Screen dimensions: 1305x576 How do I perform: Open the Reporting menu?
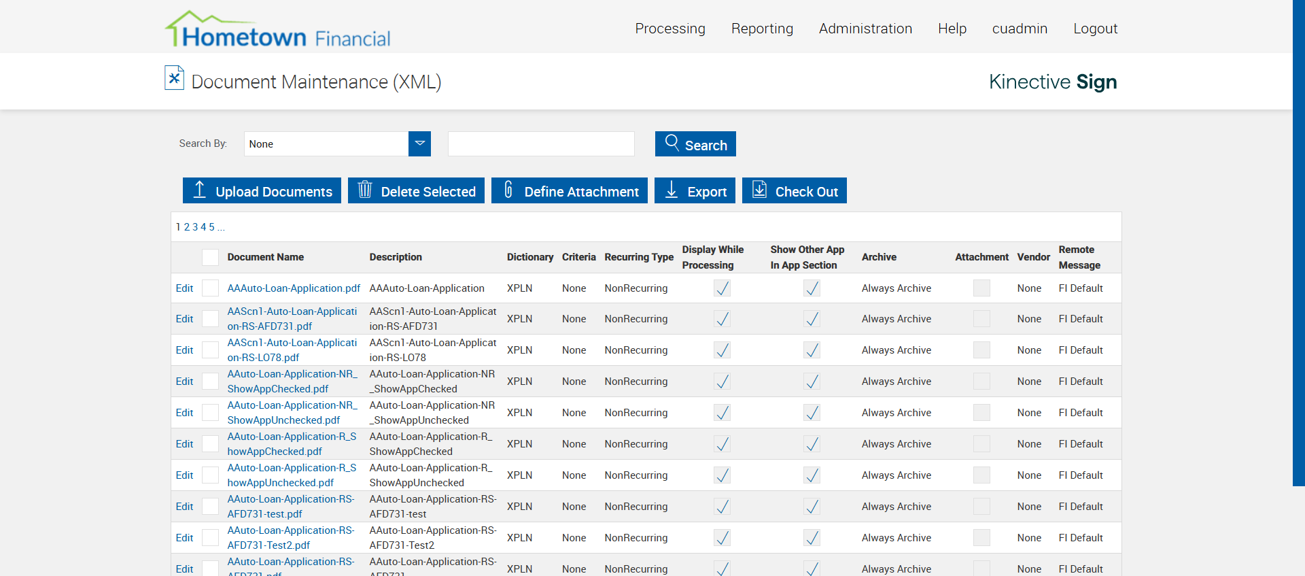point(761,29)
